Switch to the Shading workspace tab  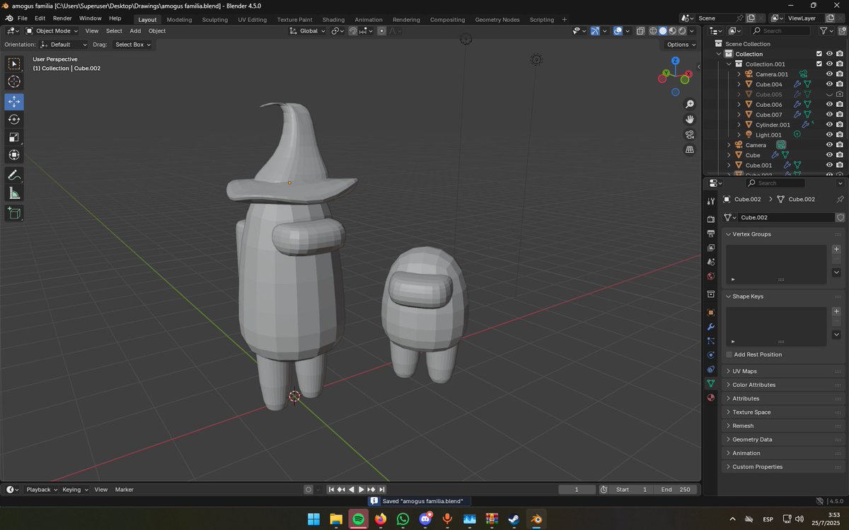click(333, 20)
